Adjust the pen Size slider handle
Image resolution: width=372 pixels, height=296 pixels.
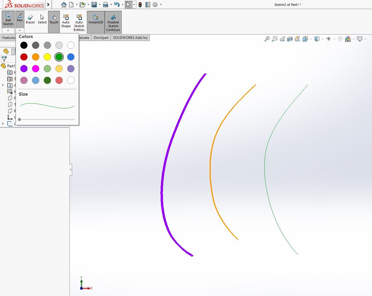point(19,119)
